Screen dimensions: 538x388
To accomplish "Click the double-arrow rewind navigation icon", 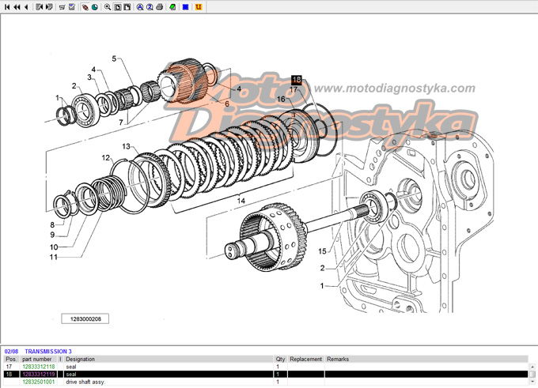I will [x=17, y=7].
